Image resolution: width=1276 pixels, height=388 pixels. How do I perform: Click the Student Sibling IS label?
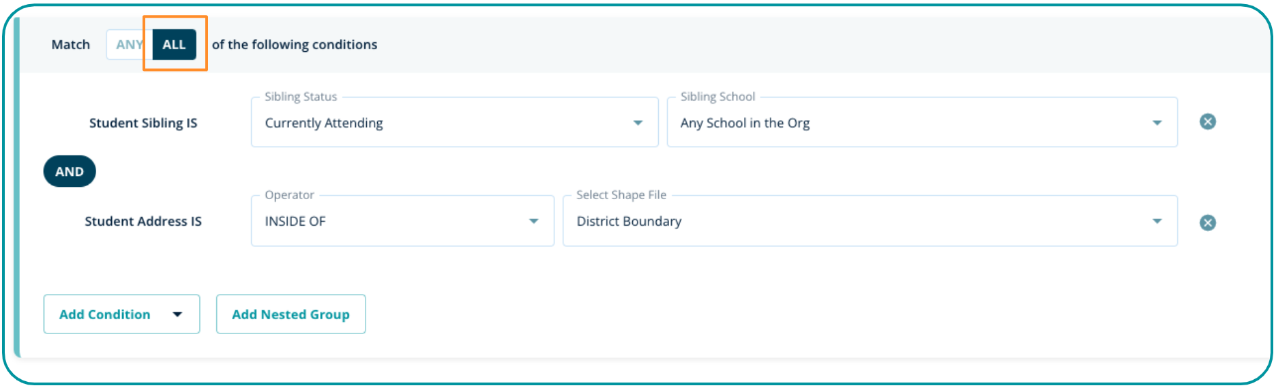pyautogui.click(x=143, y=123)
